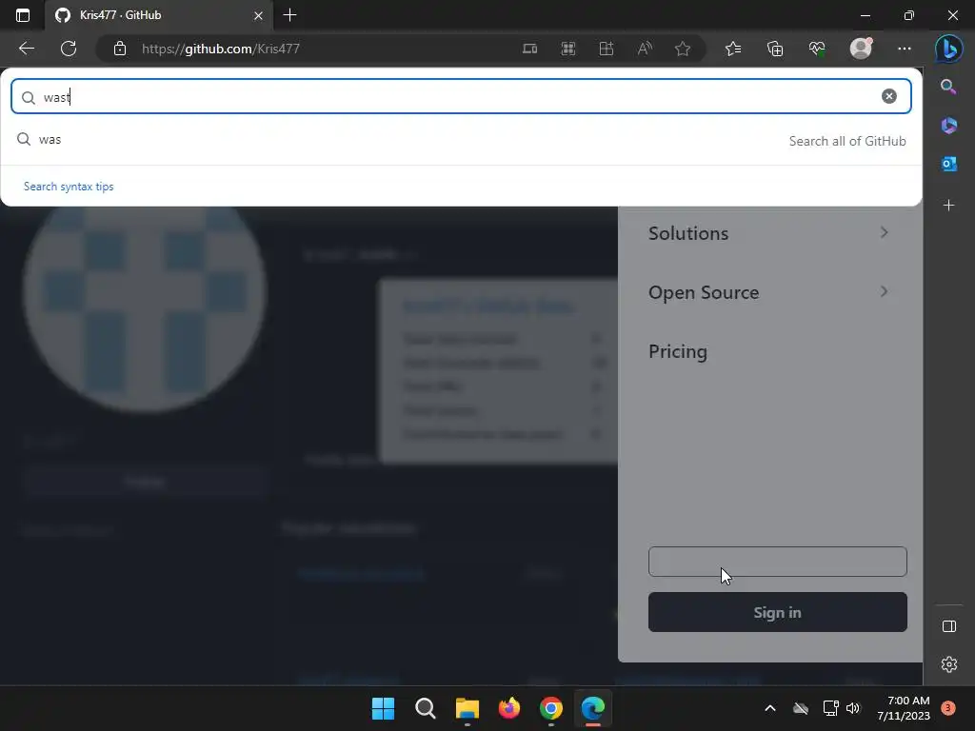Open the Tab actions menu icon
Screen dimensions: 975x731
coord(23,15)
